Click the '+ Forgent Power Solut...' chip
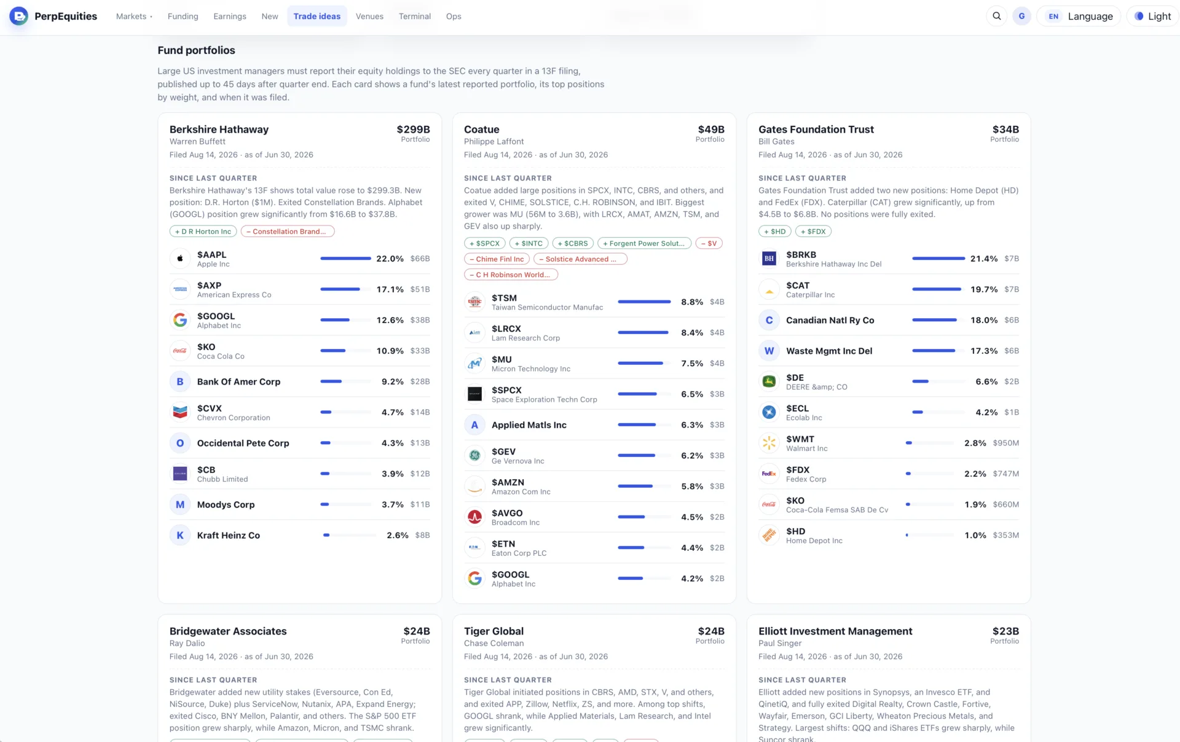Image resolution: width=1180 pixels, height=742 pixels. pyautogui.click(x=645, y=243)
